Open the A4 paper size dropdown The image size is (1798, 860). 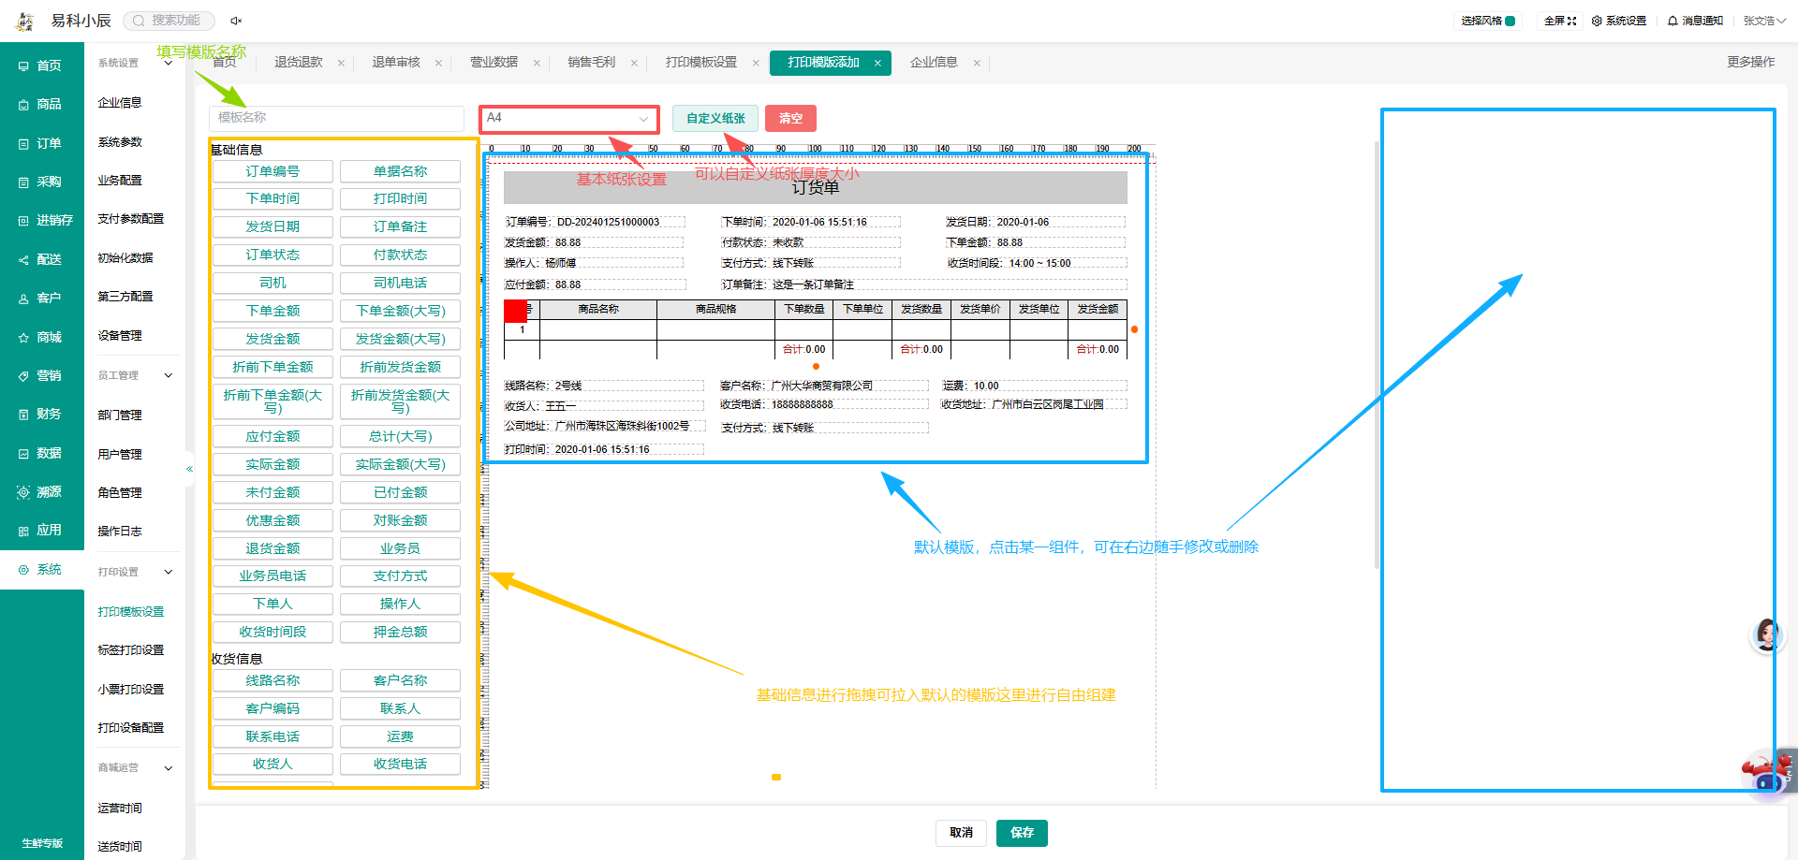point(569,119)
